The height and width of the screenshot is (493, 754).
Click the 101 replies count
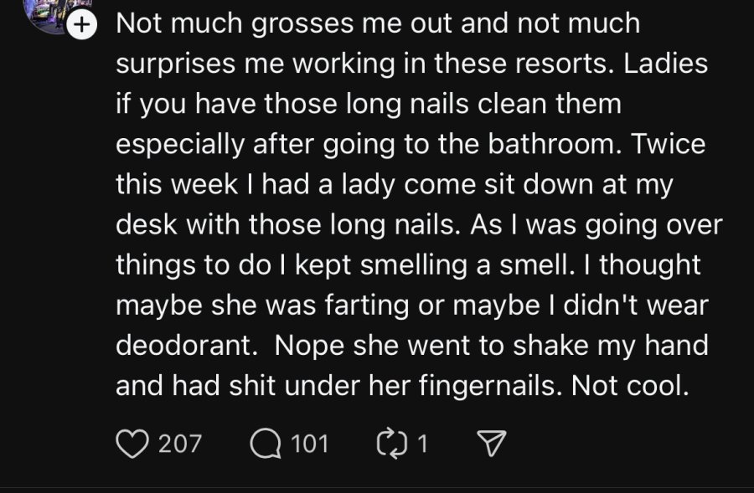coord(310,444)
